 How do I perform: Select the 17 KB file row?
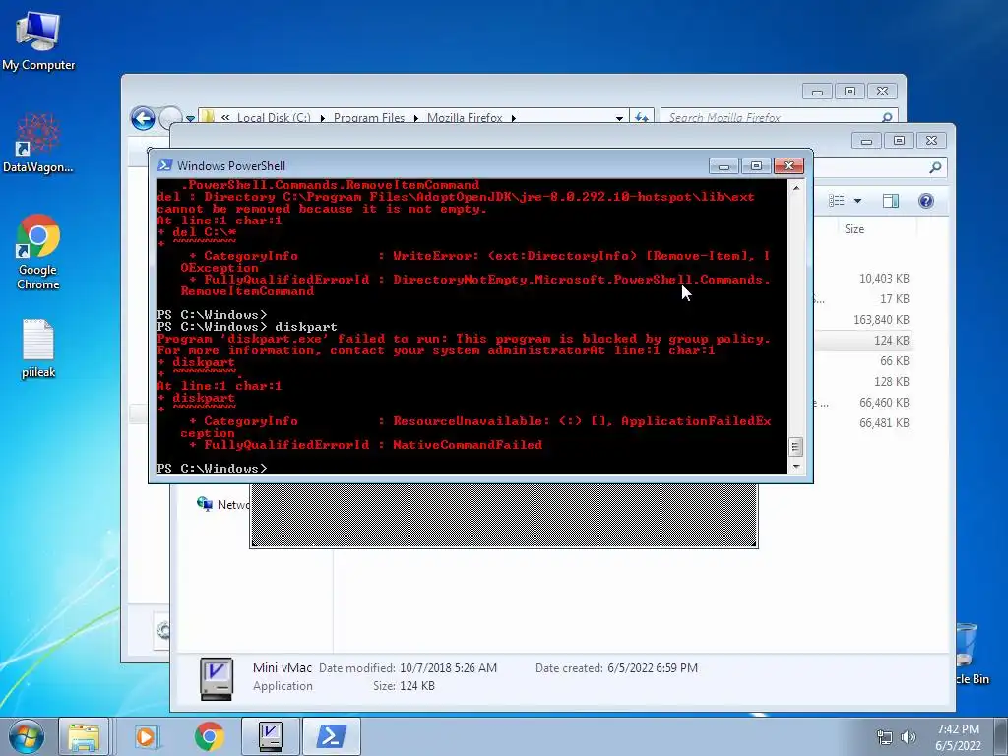[864, 299]
